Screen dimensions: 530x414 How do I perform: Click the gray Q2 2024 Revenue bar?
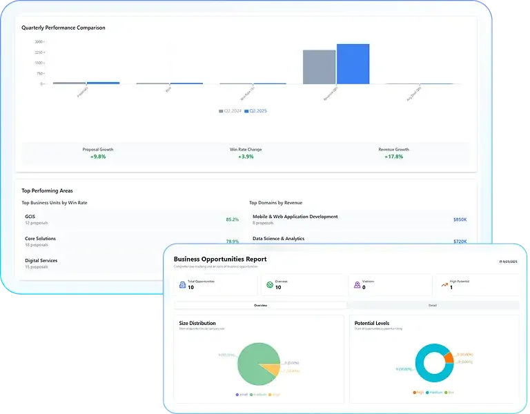pyautogui.click(x=319, y=67)
